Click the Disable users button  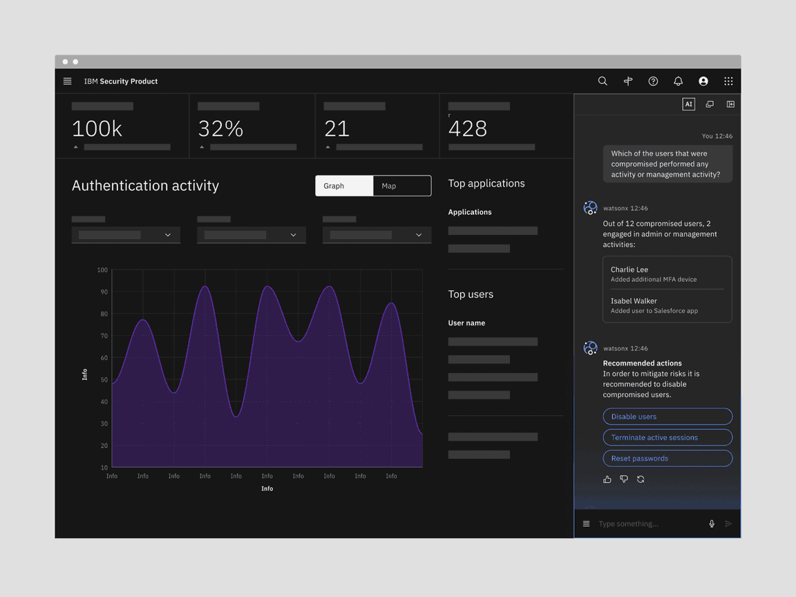(667, 416)
